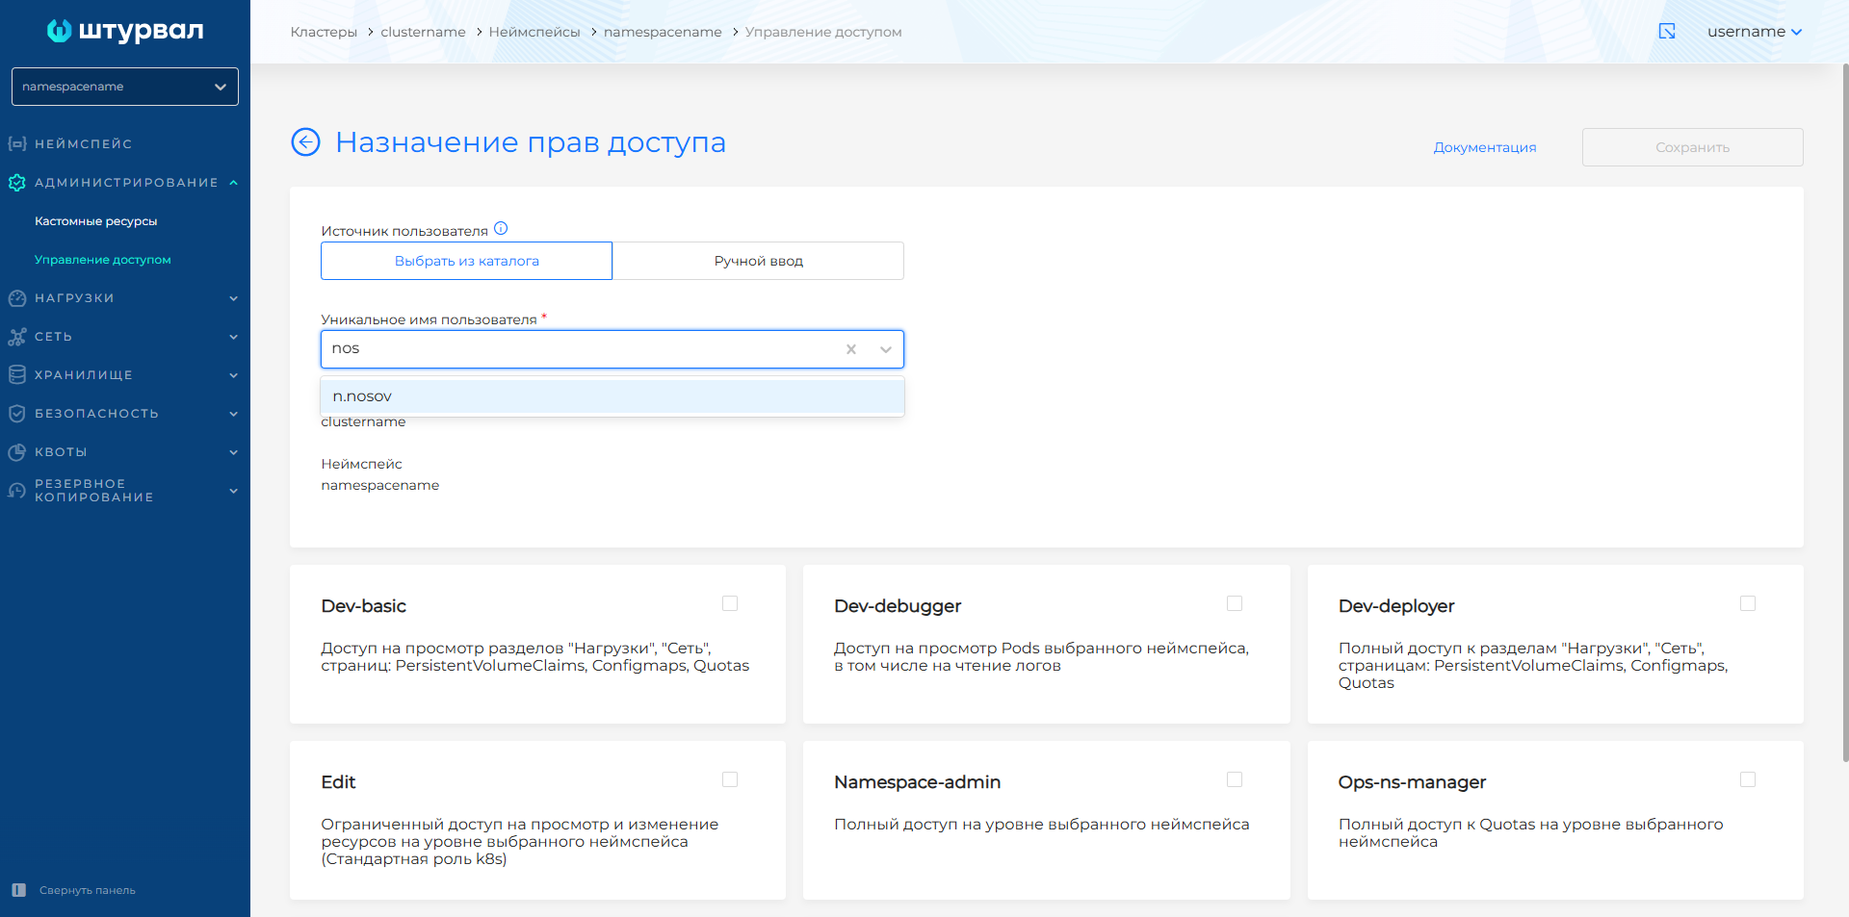Open Кастомные ресурсы menu item
1849x917 pixels.
[x=95, y=221]
